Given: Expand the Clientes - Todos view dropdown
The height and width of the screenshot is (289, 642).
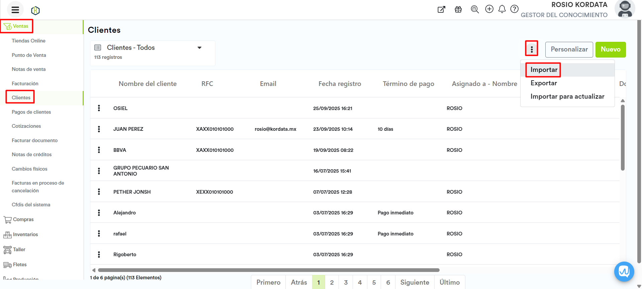Looking at the screenshot, I should tap(199, 48).
